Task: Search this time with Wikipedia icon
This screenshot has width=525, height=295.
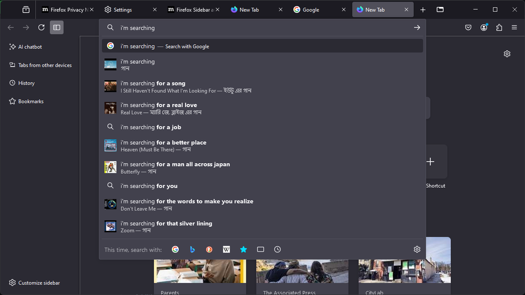Action: coord(227,249)
